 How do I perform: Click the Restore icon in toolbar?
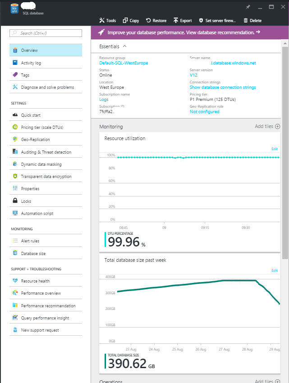click(148, 21)
